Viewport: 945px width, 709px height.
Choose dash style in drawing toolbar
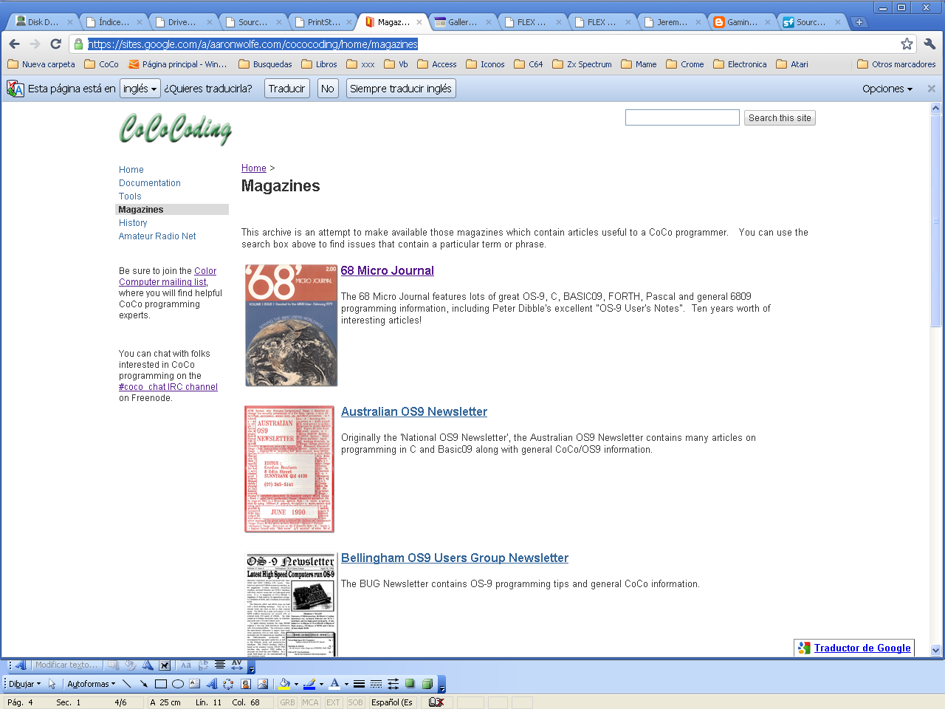coord(376,684)
